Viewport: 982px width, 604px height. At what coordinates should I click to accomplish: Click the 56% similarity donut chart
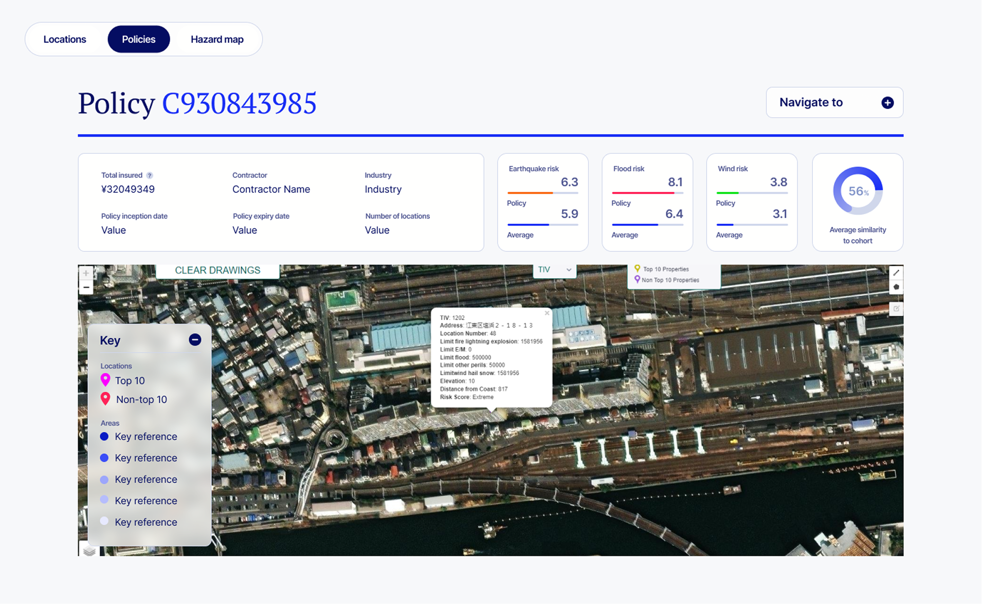tap(858, 191)
